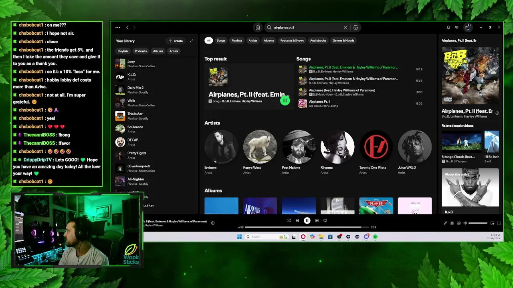This screenshot has width=513, height=288.
Task: Filter library by Albums chip
Action: pos(158,51)
